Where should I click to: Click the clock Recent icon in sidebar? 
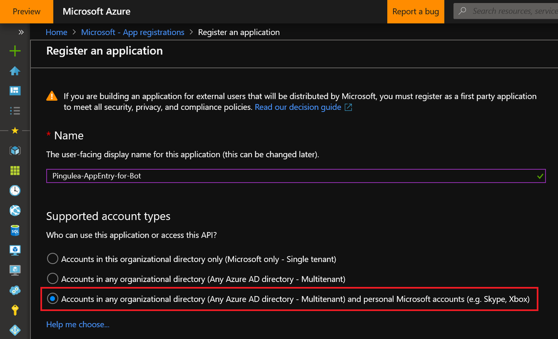pyautogui.click(x=15, y=191)
